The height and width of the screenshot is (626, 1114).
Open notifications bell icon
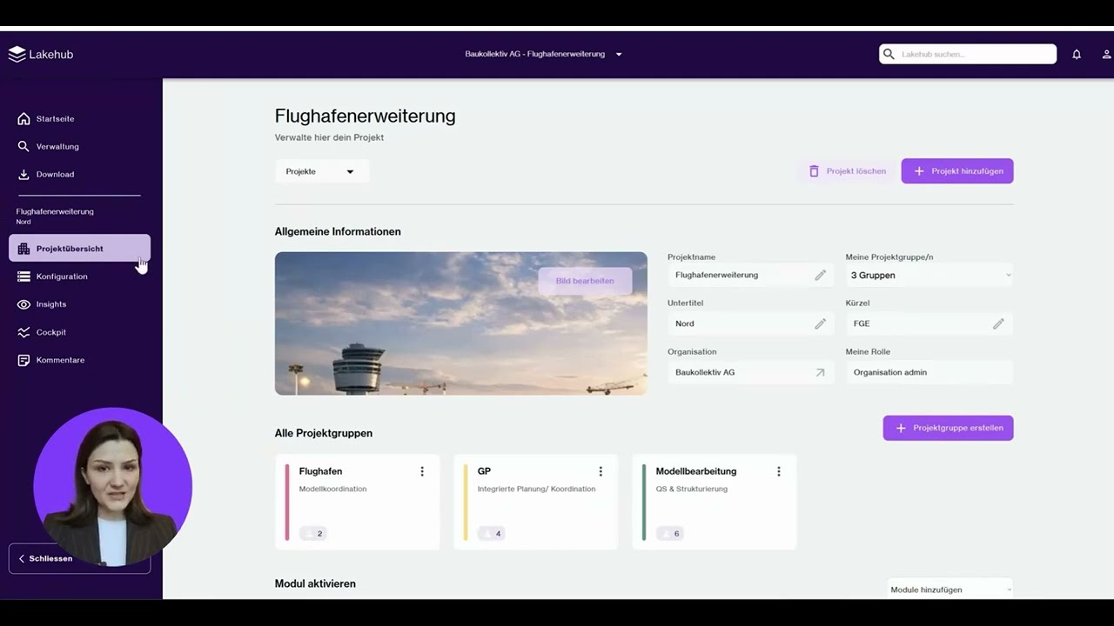pos(1077,54)
